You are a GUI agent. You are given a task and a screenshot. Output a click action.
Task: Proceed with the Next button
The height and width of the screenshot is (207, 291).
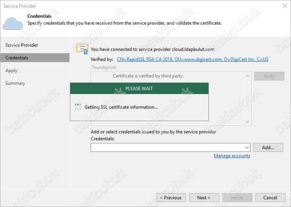pyautogui.click(x=204, y=197)
